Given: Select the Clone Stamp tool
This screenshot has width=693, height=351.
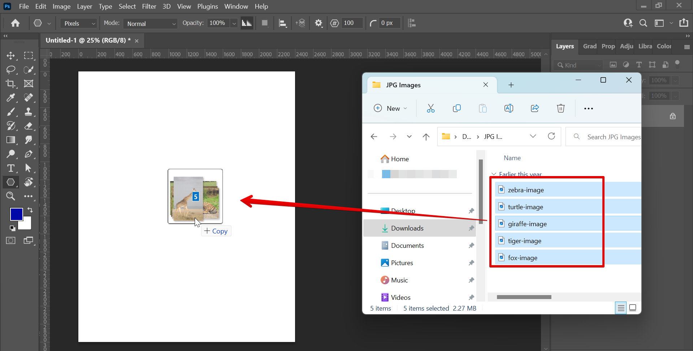Looking at the screenshot, I should tap(29, 112).
